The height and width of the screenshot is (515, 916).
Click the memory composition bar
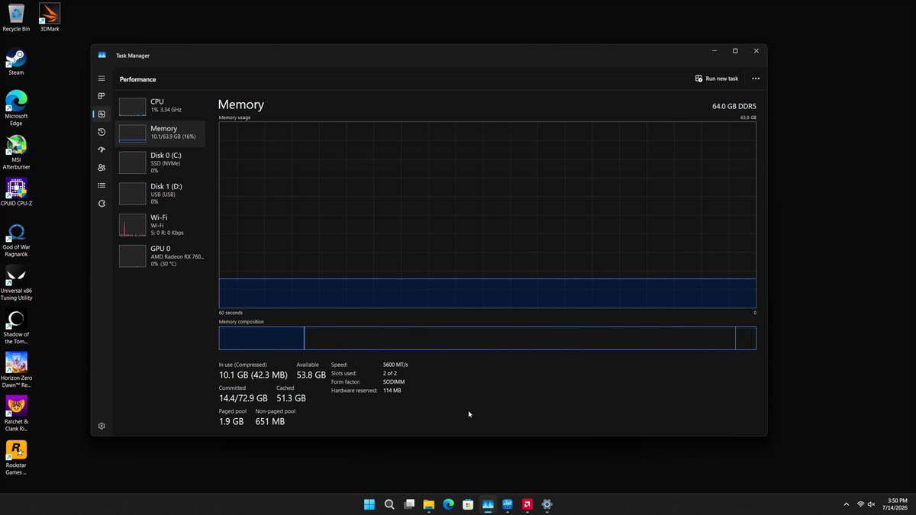point(487,338)
